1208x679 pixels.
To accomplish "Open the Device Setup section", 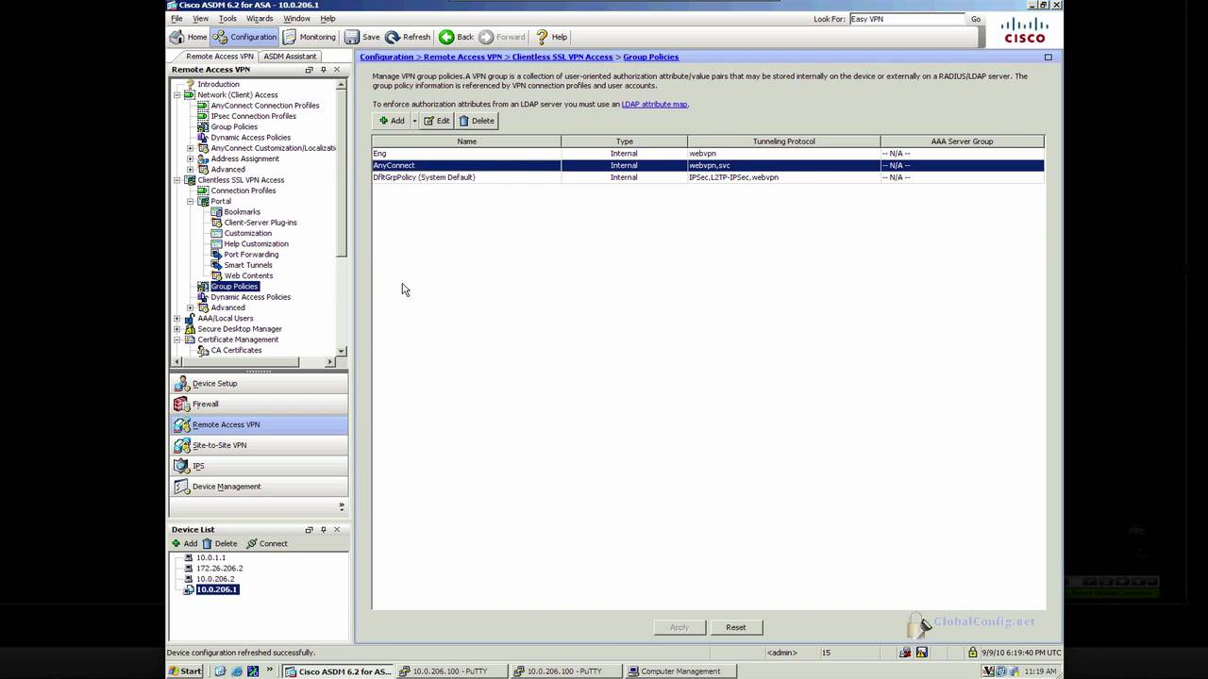I will [x=259, y=384].
